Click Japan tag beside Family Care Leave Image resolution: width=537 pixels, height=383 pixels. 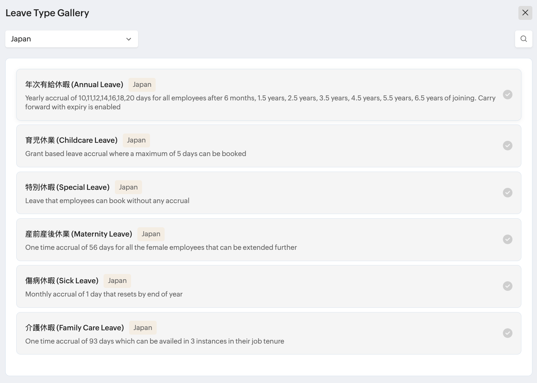(x=143, y=328)
